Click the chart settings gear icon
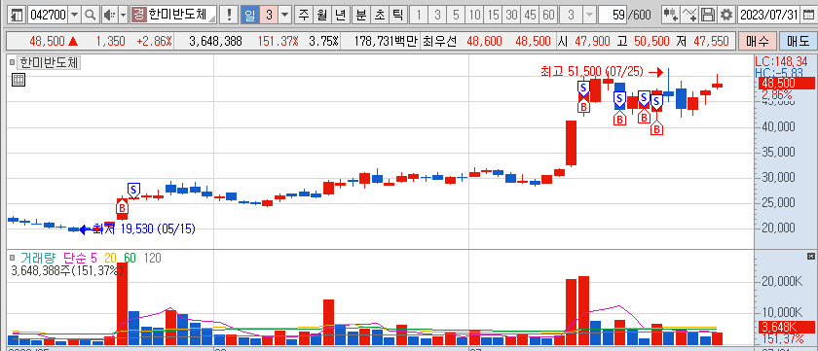The width and height of the screenshot is (818, 351). 726,16
